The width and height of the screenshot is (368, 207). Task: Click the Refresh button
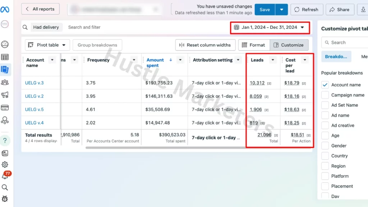pyautogui.click(x=307, y=10)
